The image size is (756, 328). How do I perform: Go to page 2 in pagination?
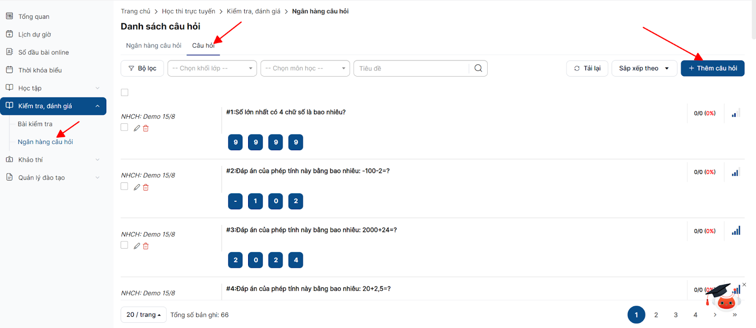pyautogui.click(x=656, y=315)
